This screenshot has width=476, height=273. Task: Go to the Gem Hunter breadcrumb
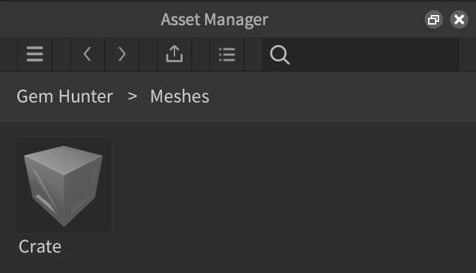65,96
